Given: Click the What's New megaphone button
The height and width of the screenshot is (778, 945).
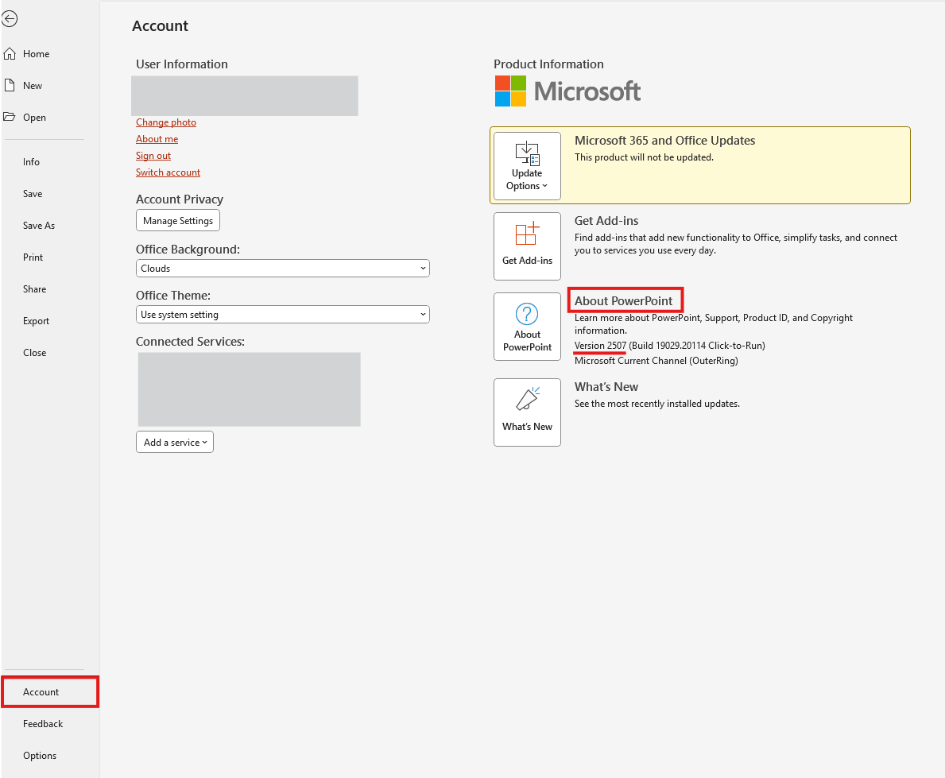Looking at the screenshot, I should point(527,412).
